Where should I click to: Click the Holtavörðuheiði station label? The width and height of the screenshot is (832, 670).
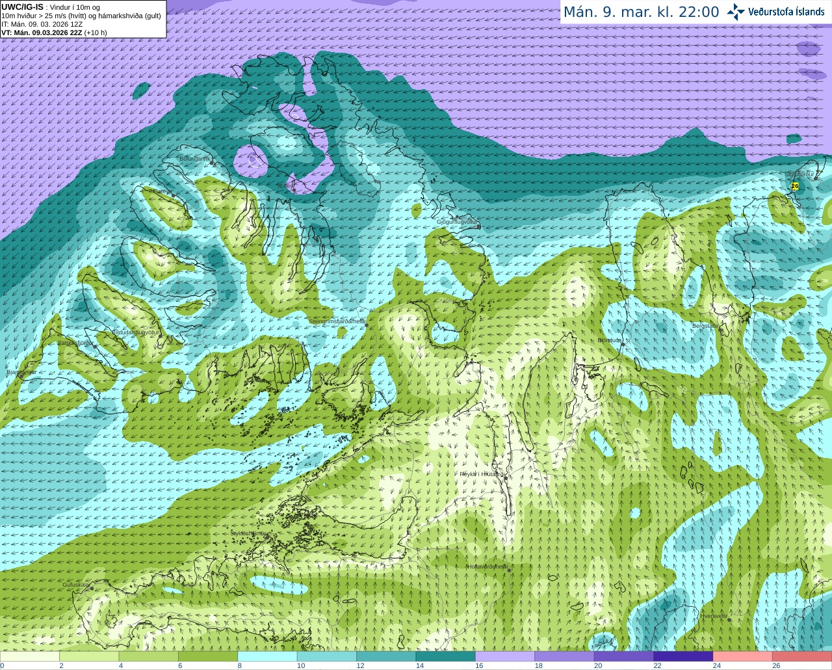pos(487,567)
